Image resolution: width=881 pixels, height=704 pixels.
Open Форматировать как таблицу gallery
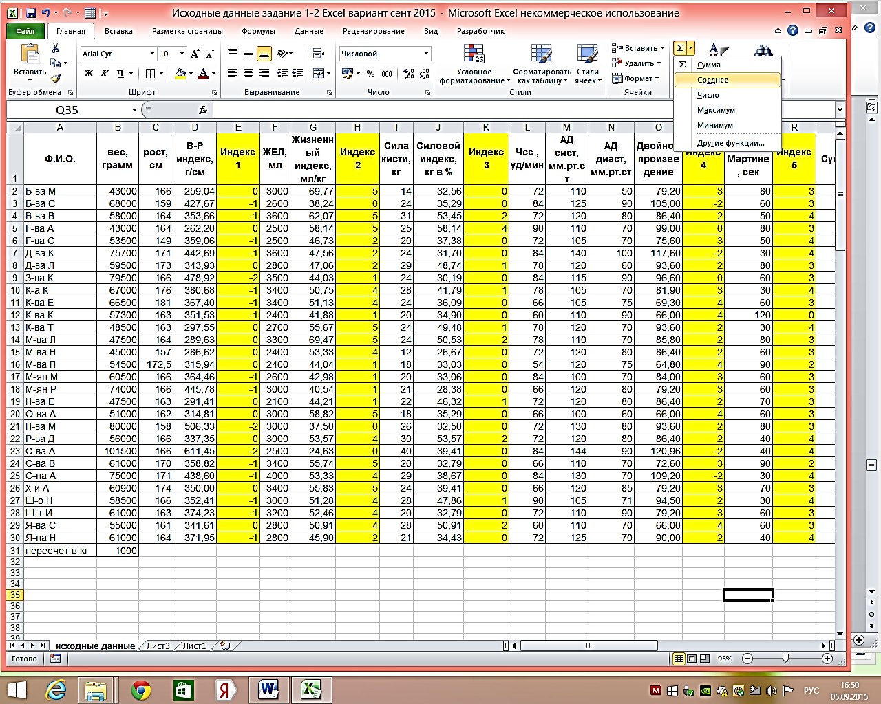(x=542, y=64)
